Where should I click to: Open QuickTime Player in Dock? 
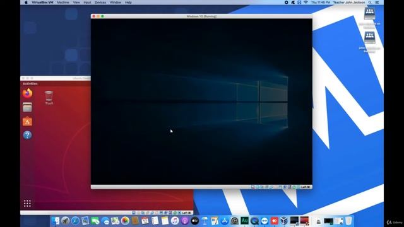click(254, 221)
